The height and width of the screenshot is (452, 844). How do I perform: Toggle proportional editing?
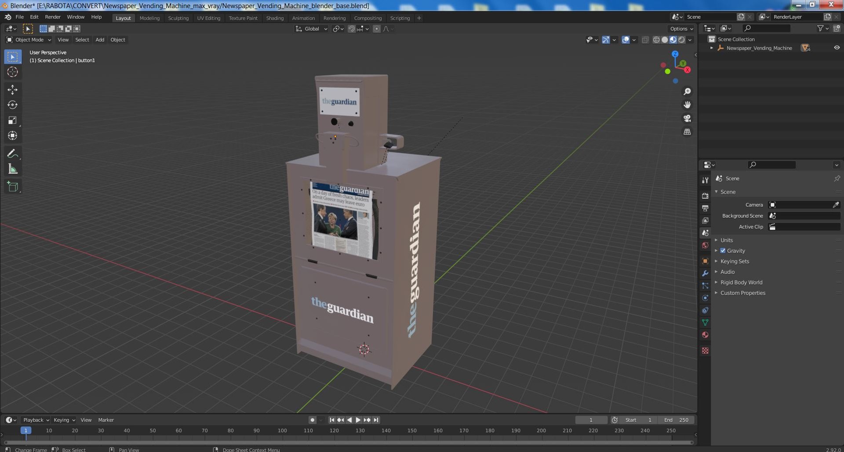(x=377, y=29)
